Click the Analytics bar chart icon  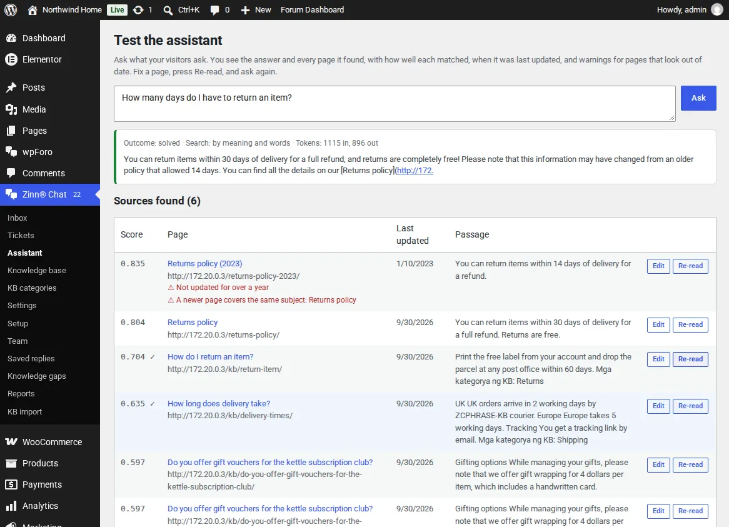tap(11, 506)
